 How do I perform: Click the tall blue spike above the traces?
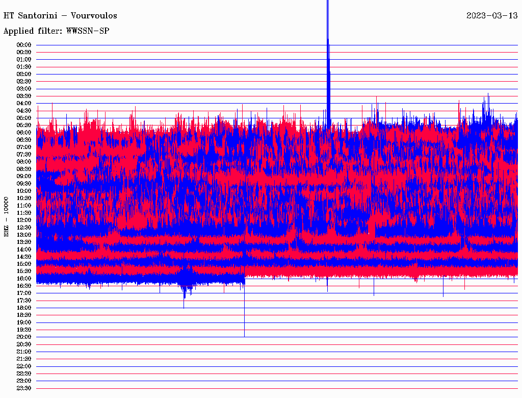click(x=328, y=31)
